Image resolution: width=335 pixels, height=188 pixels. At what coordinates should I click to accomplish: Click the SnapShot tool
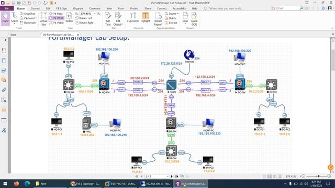[27, 14]
